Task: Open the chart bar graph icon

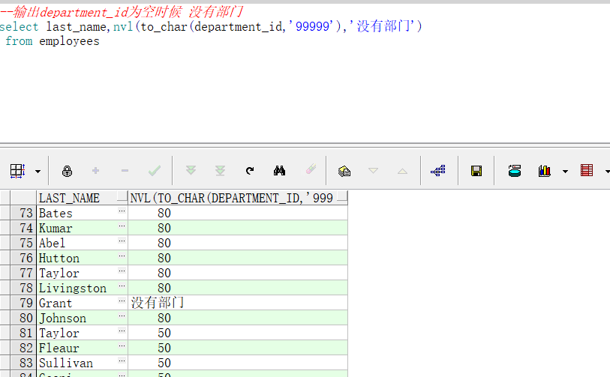Action: coord(545,171)
